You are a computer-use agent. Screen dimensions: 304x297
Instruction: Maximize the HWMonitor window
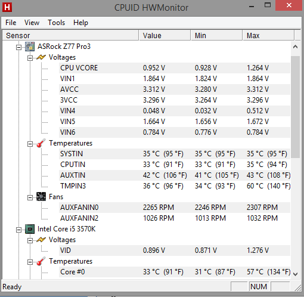coord(268,5)
